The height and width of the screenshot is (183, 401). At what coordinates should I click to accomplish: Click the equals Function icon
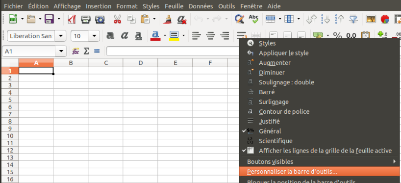pyautogui.click(x=97, y=51)
